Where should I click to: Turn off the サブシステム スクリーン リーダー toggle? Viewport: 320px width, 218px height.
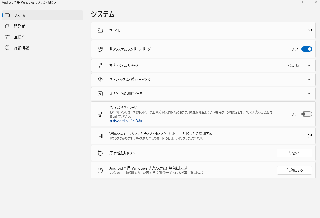(x=306, y=49)
